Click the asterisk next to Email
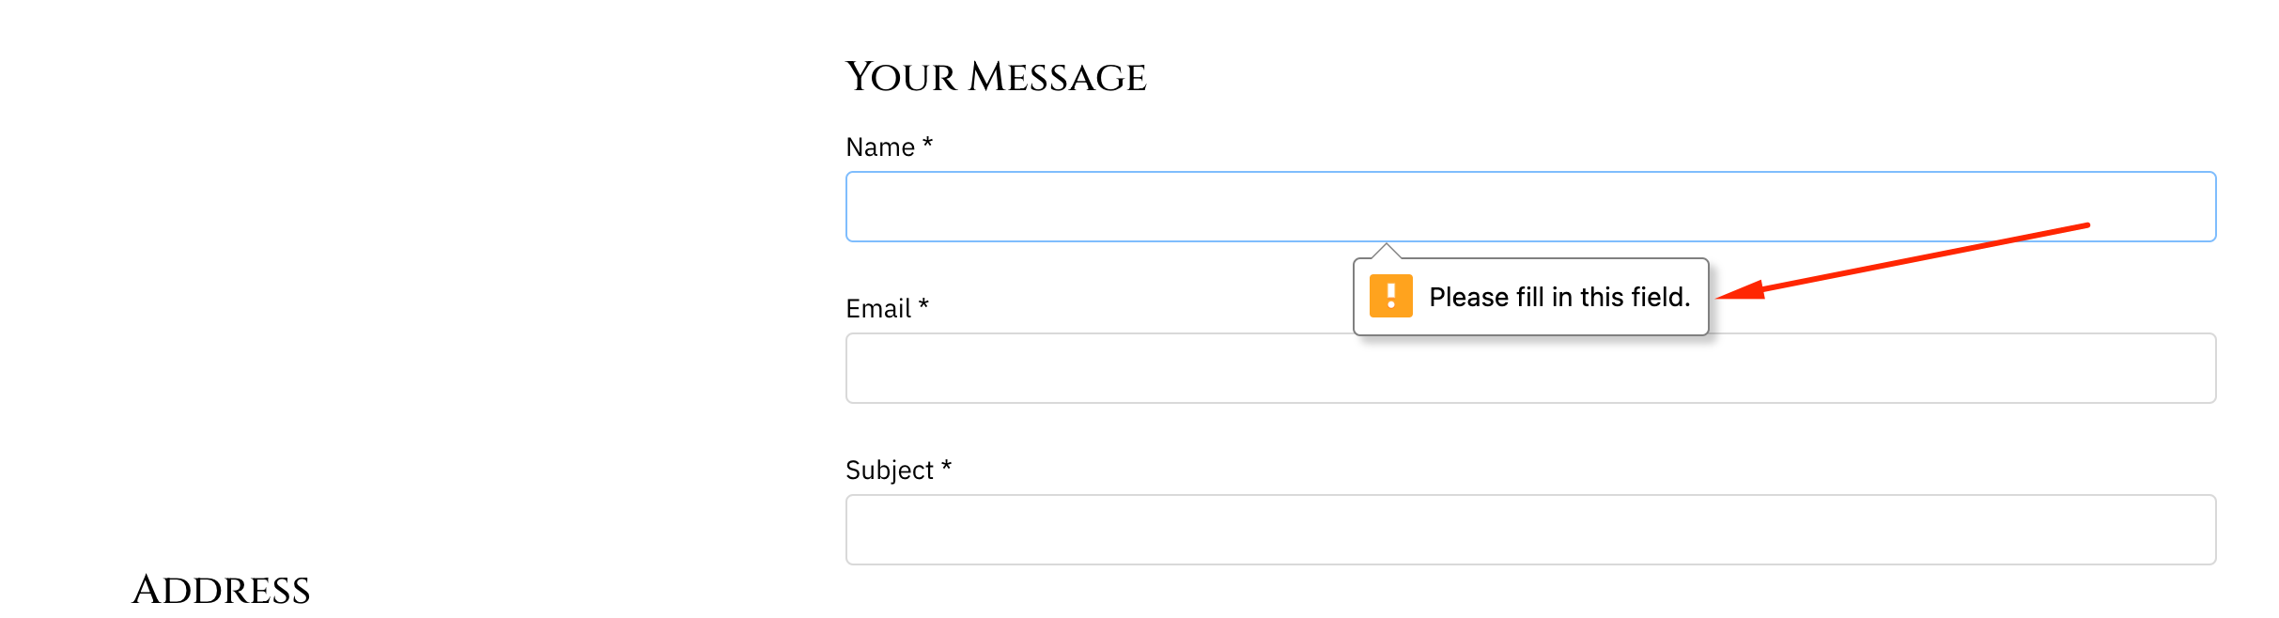 pos(925,308)
